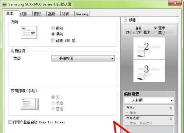The width and height of the screenshot is (184, 133).
Task: Select the 基本 tab
Action: coord(11,13)
